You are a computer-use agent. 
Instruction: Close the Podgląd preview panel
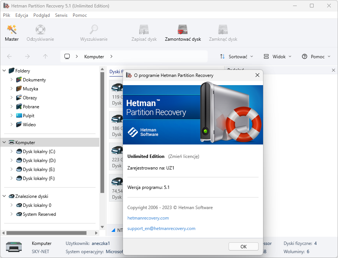pyautogui.click(x=333, y=70)
